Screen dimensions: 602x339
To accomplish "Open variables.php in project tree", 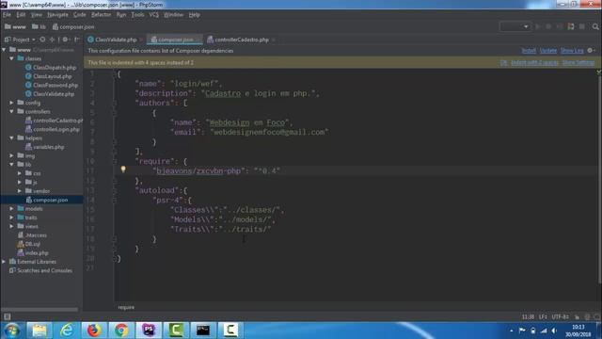I will pyautogui.click(x=48, y=147).
